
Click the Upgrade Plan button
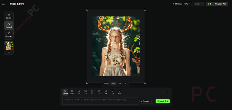click(x=221, y=4)
